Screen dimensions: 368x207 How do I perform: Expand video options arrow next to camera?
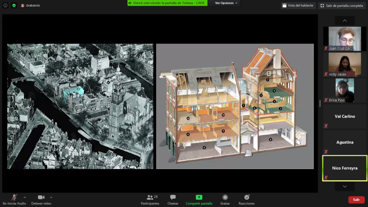tap(51, 197)
